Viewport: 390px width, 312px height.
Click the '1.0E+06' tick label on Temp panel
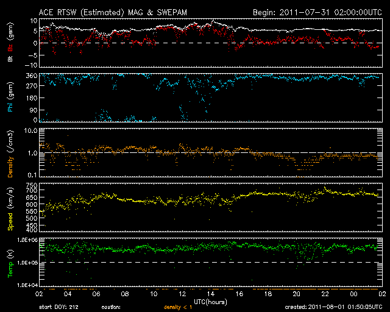[x=27, y=240]
